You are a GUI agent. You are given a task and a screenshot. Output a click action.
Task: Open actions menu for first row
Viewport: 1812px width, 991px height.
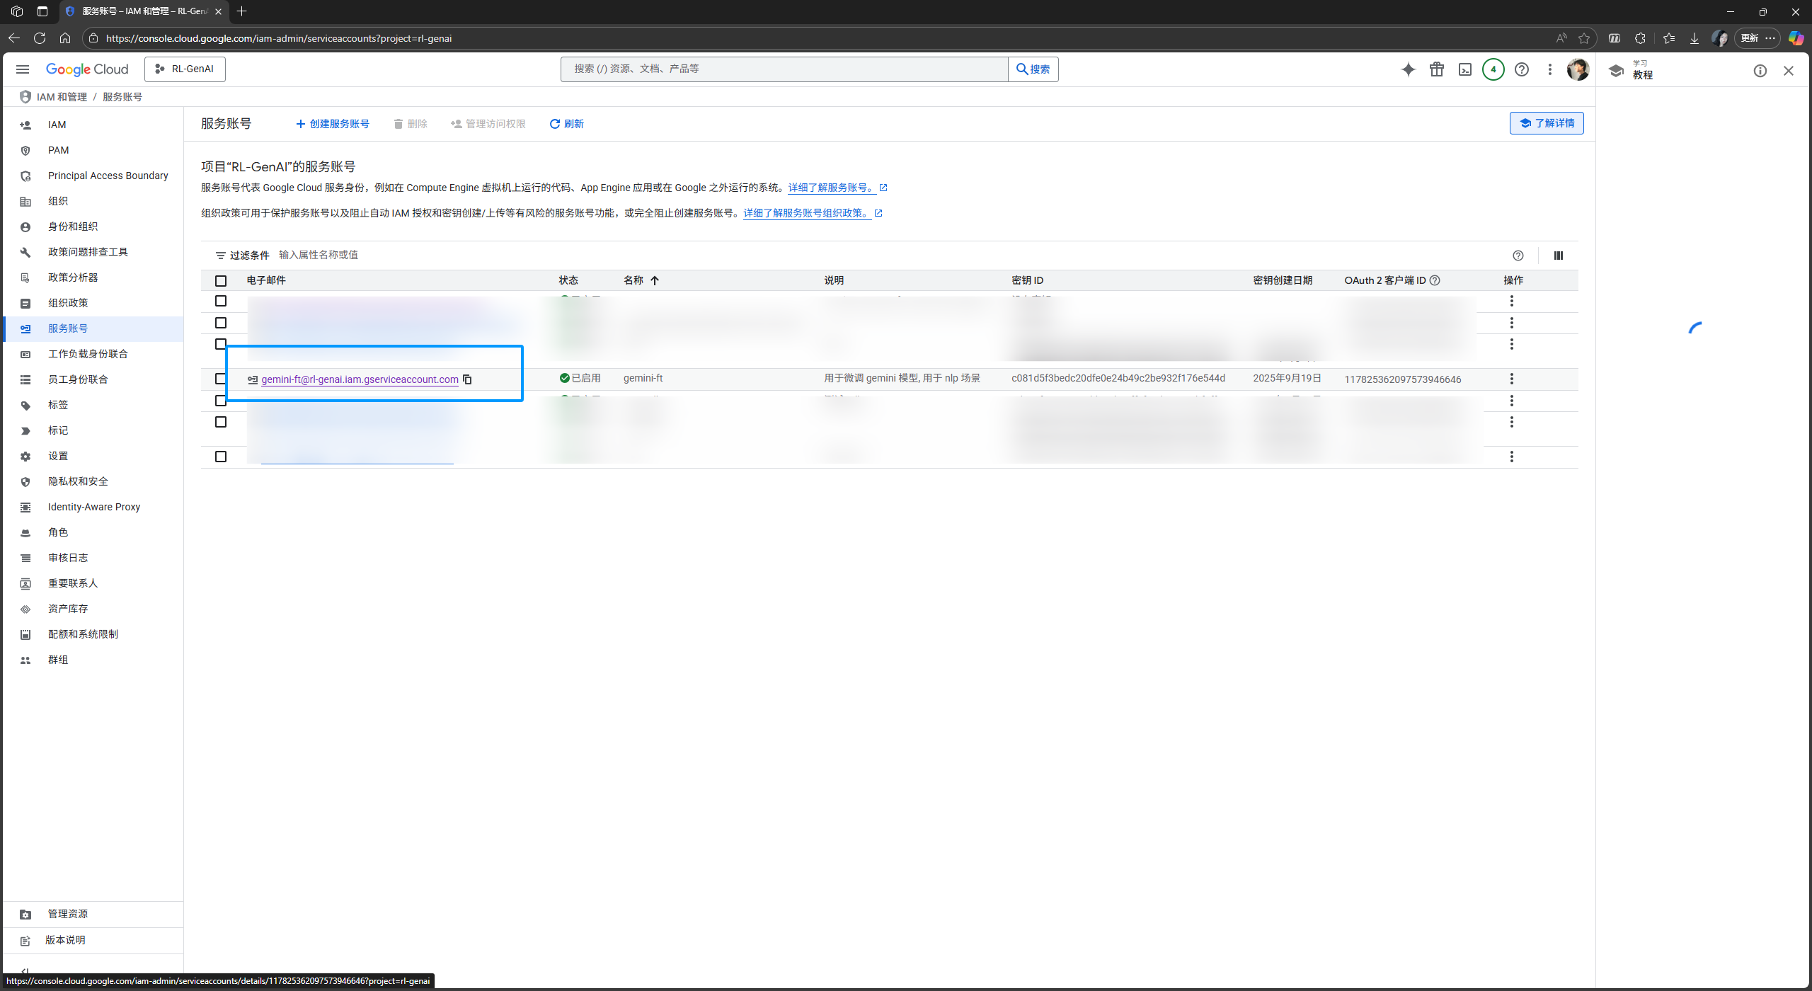[1512, 301]
